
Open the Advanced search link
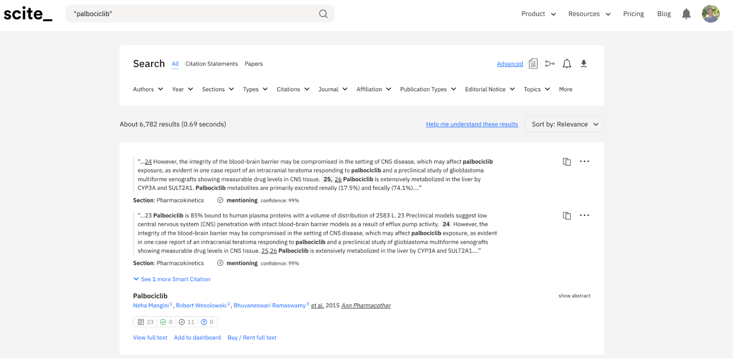[x=510, y=64]
